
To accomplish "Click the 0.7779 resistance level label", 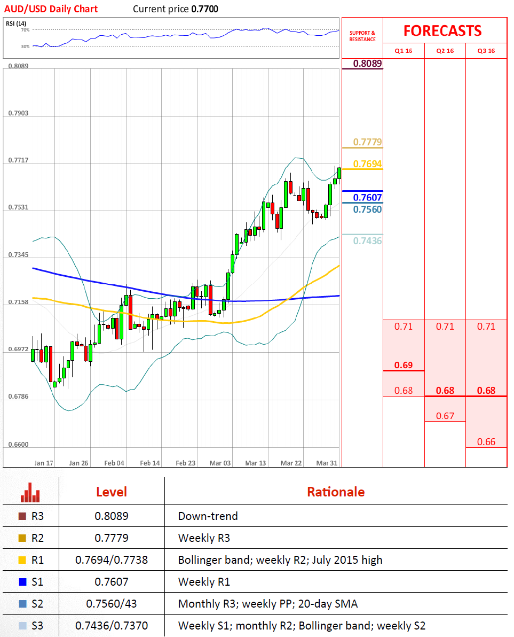I will pos(367,142).
